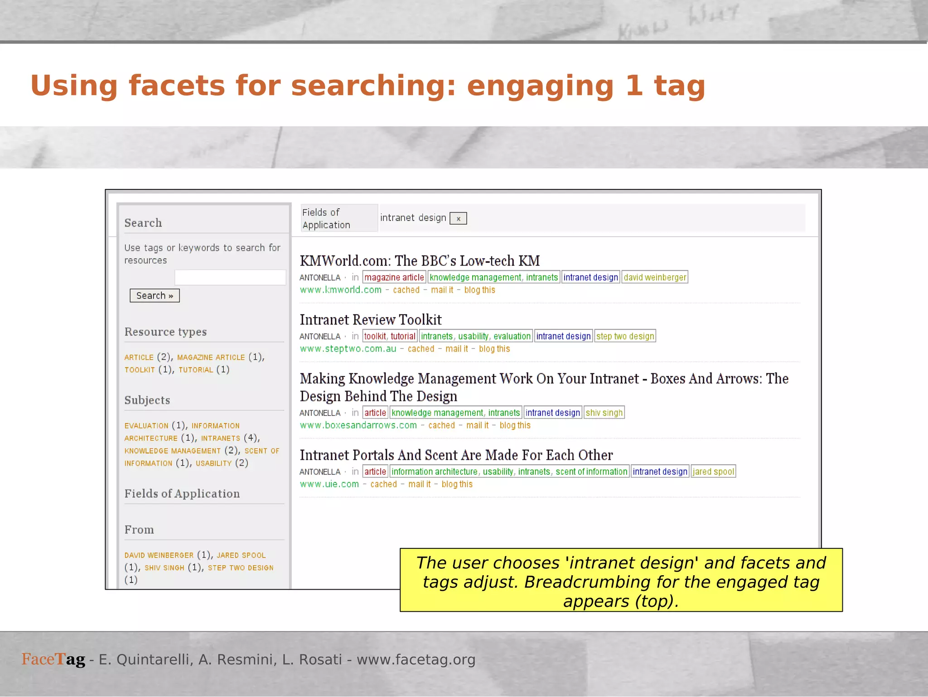Viewport: 928px width, 697px height.
Task: Filter by TUTORIAL resource type
Action: [x=196, y=370]
